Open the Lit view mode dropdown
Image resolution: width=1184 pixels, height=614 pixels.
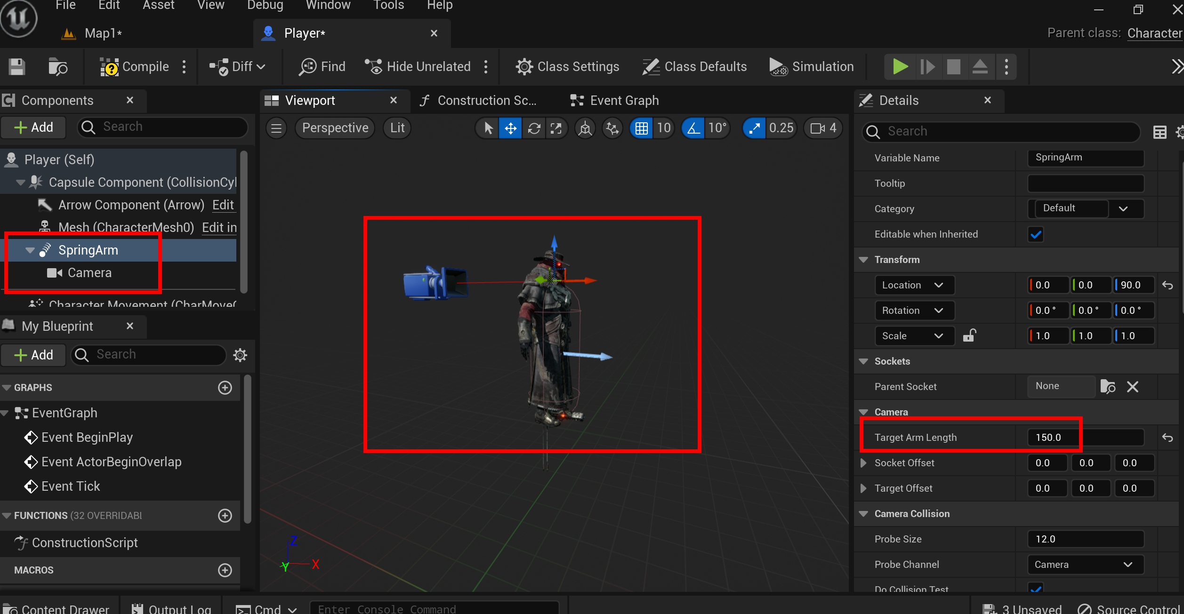tap(397, 128)
